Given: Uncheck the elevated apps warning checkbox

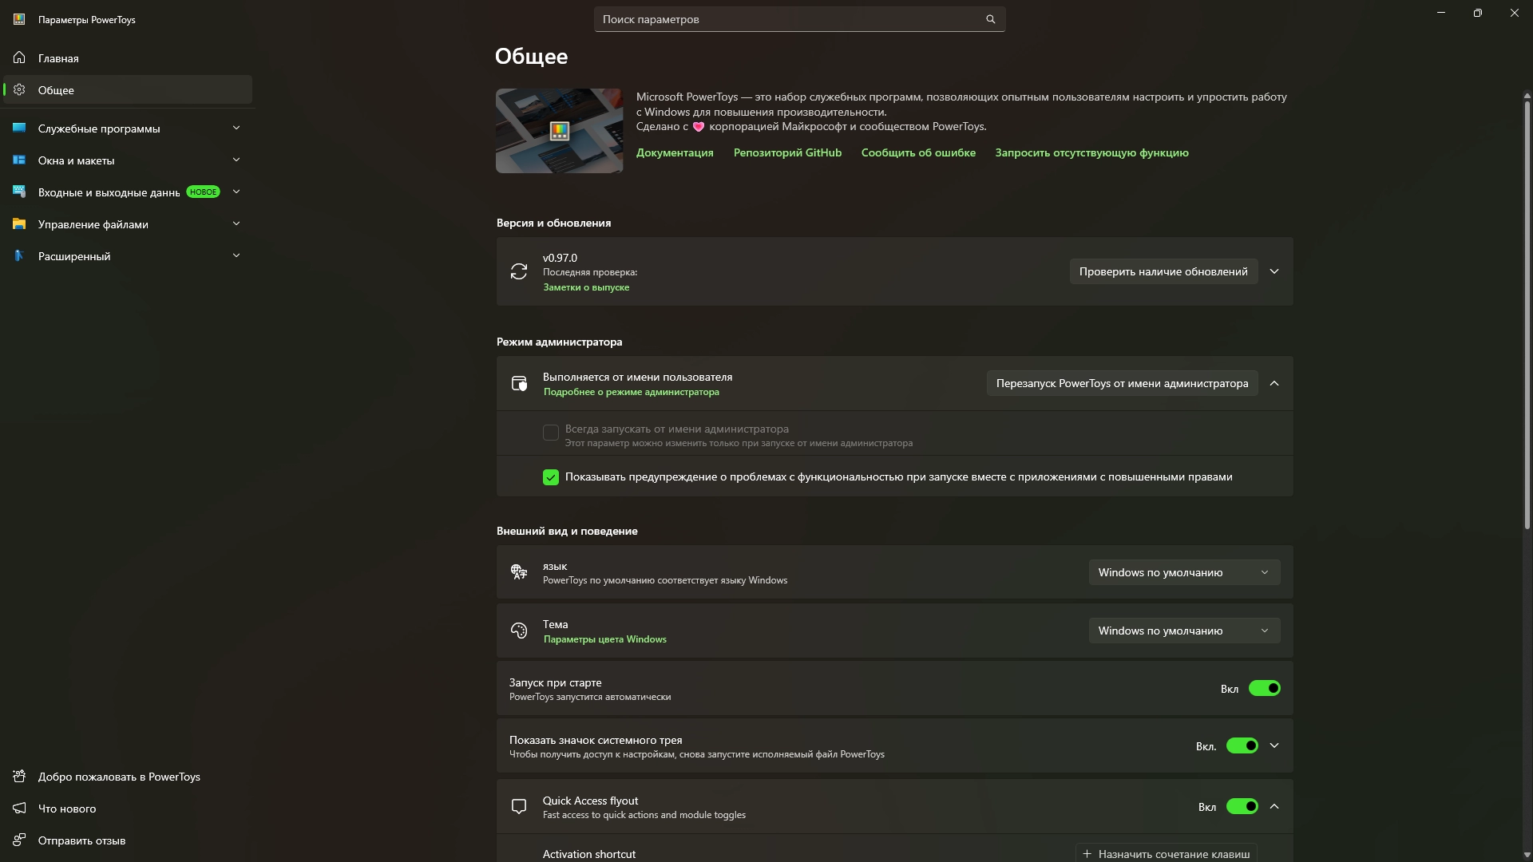Looking at the screenshot, I should click(x=551, y=477).
